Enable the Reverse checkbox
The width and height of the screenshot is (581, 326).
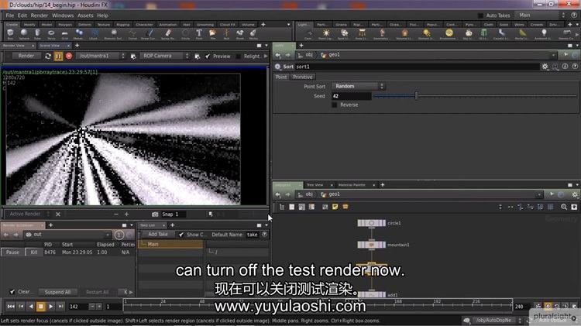pyautogui.click(x=334, y=105)
